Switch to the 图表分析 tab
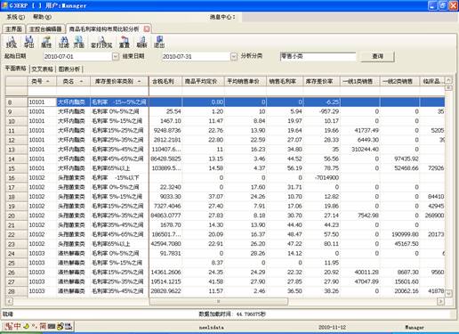This screenshot has height=334, width=459. click(x=69, y=69)
